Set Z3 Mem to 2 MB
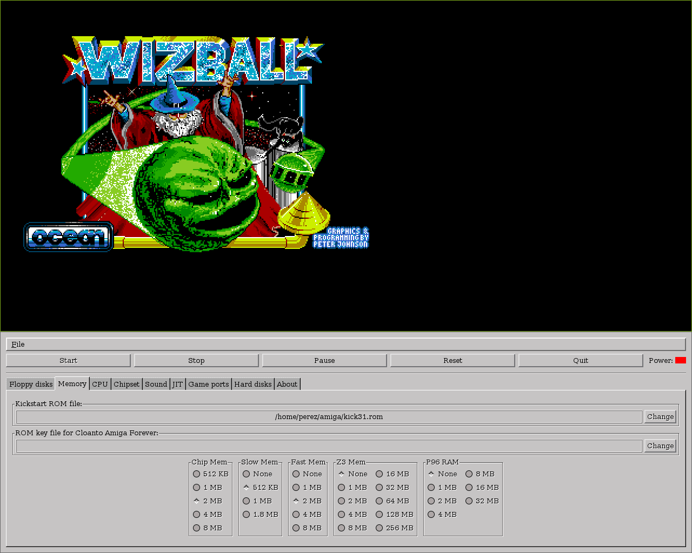Image resolution: width=692 pixels, height=553 pixels. pyautogui.click(x=352, y=501)
